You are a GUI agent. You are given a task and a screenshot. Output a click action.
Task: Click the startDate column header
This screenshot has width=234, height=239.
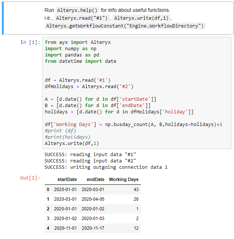click(67, 180)
